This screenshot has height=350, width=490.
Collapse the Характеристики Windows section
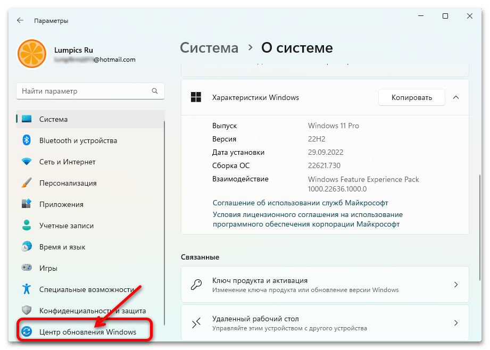456,97
